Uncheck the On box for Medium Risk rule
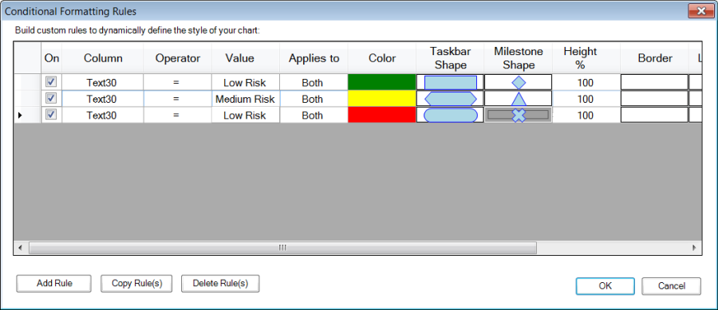 [x=51, y=98]
